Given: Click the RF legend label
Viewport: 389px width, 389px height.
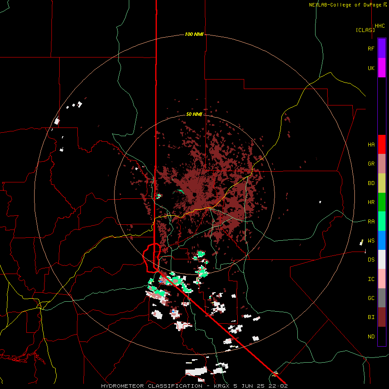Looking at the screenshot, I should coord(371,48).
